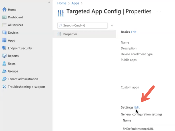This screenshot has height=131, width=175.
Task: Open Troubleshooting + support in the sidebar
Action: pyautogui.click(x=27, y=87)
